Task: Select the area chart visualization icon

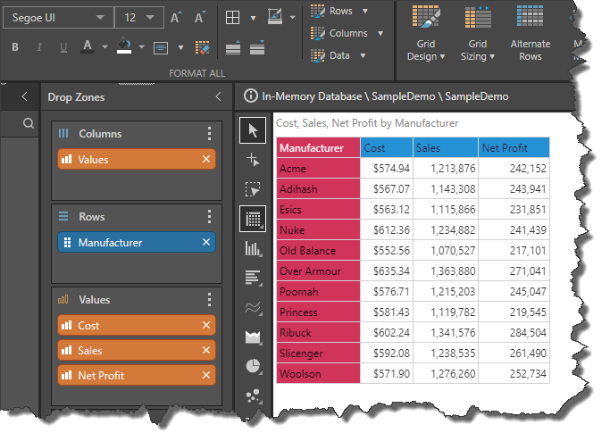Action: click(253, 337)
